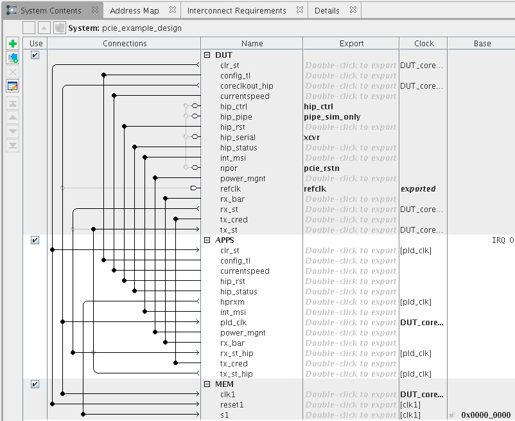The image size is (515, 421).
Task: Click the export connector on hip_pipe row
Action: tap(195, 116)
